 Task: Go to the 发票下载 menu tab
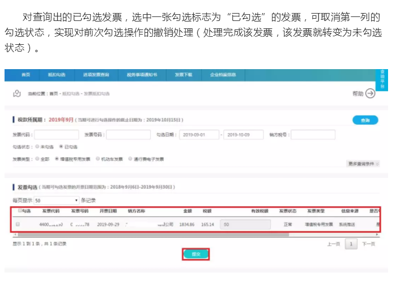pos(184,74)
